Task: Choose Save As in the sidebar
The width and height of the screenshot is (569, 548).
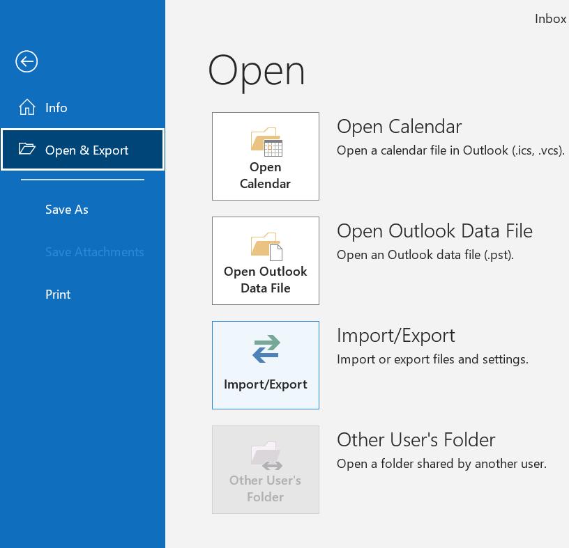Action: (67, 210)
